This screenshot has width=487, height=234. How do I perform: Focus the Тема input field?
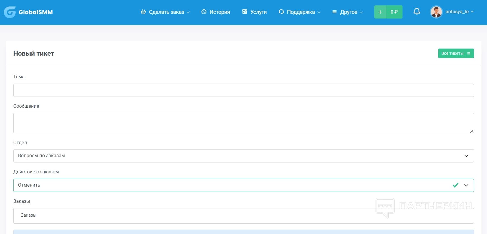(x=243, y=90)
